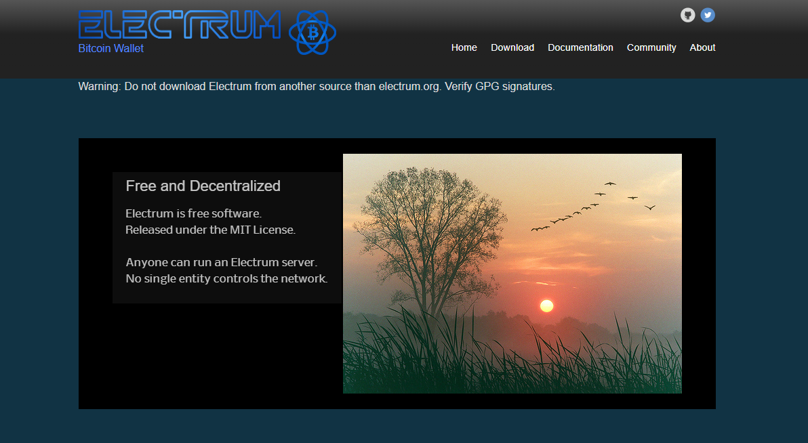This screenshot has width=808, height=443.
Task: Click the Free and Decentralized heading
Action: coord(203,186)
